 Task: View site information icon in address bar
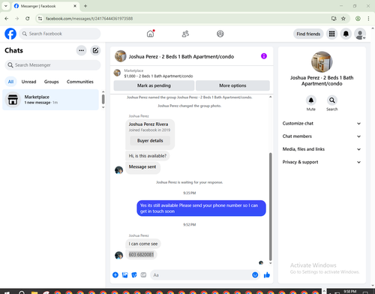[40, 19]
